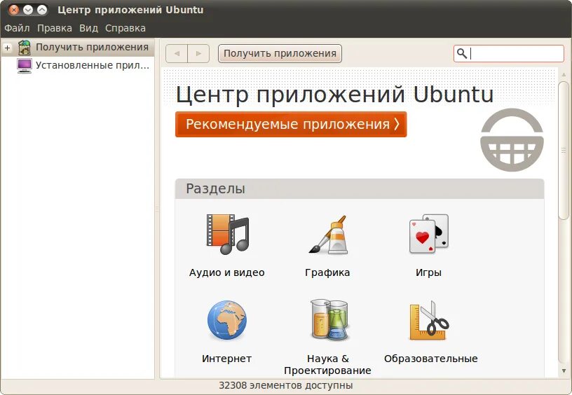The image size is (572, 395).
Task: Click the Установленные приложения monitor icon
Action: coord(25,66)
